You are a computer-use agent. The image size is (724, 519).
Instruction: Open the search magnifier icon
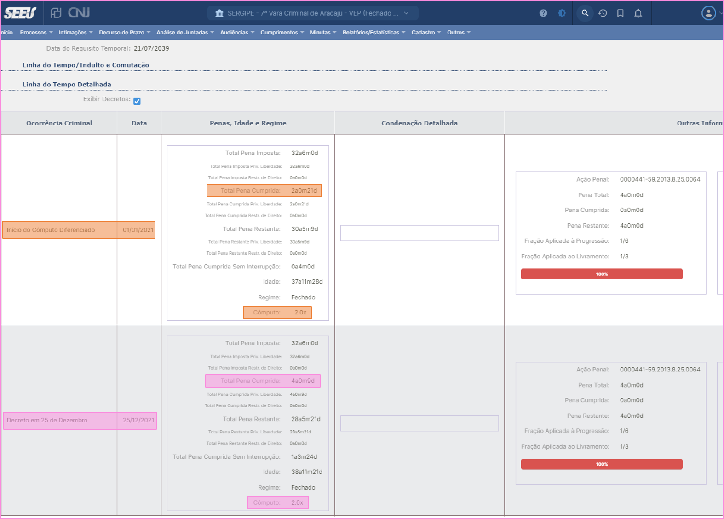pos(585,13)
